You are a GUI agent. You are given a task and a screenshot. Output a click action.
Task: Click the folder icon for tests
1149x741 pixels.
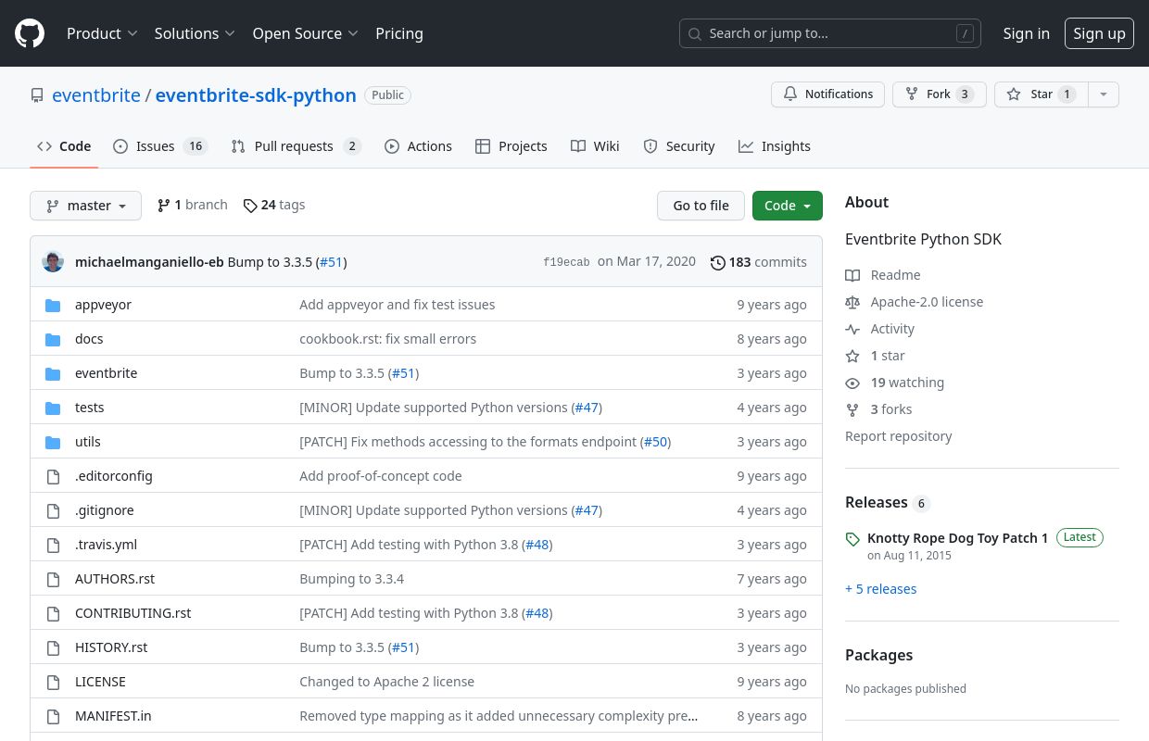click(53, 408)
